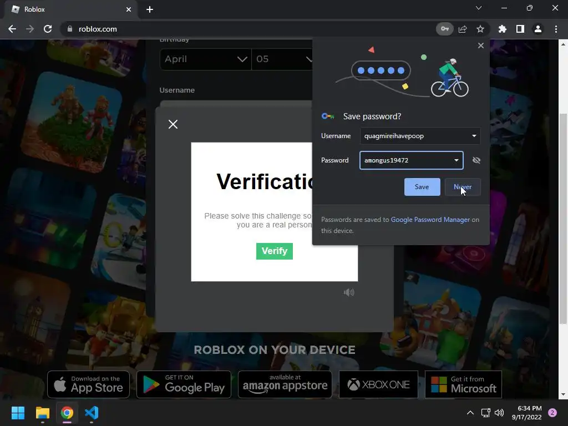Open the extensions puzzle icon
The width and height of the screenshot is (568, 426).
click(503, 29)
